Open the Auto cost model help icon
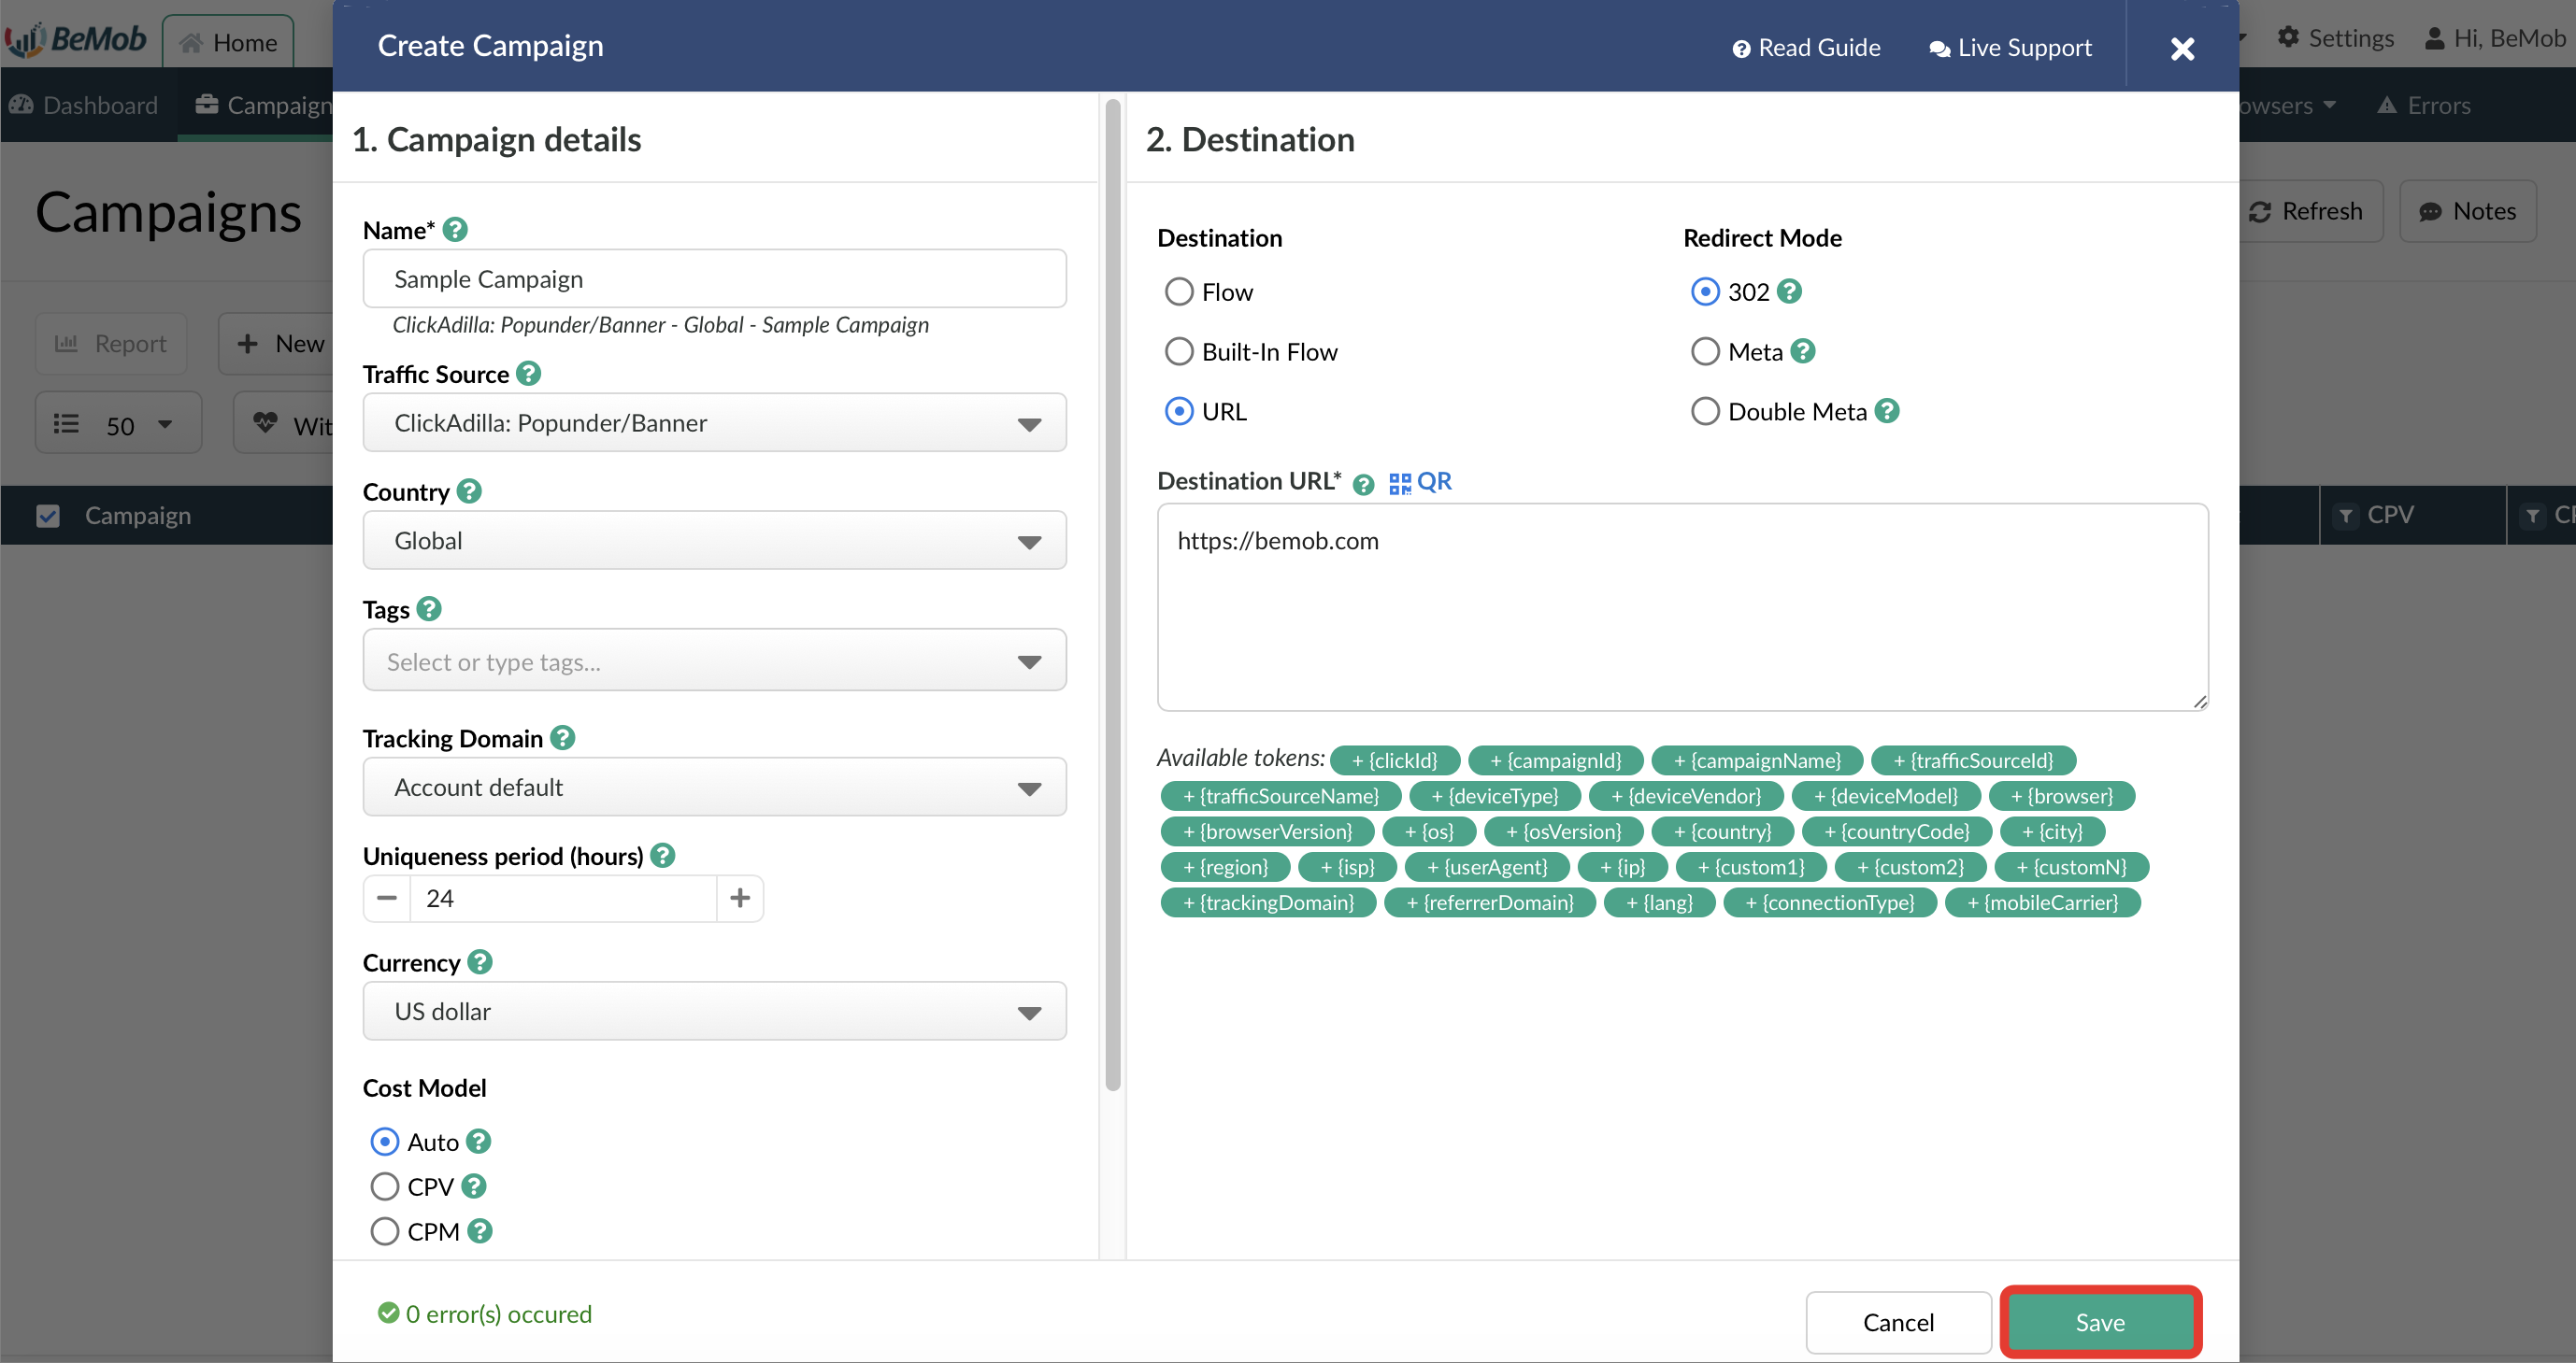The height and width of the screenshot is (1363, 2576). coord(479,1142)
